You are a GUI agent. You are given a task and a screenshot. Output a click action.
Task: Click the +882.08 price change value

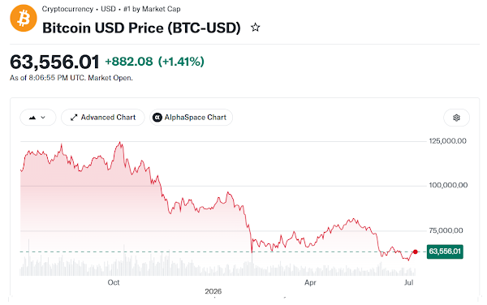(x=129, y=62)
